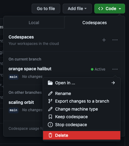Open the scaling orbit codespace
The width and height of the screenshot is (129, 146).
click(x=21, y=102)
